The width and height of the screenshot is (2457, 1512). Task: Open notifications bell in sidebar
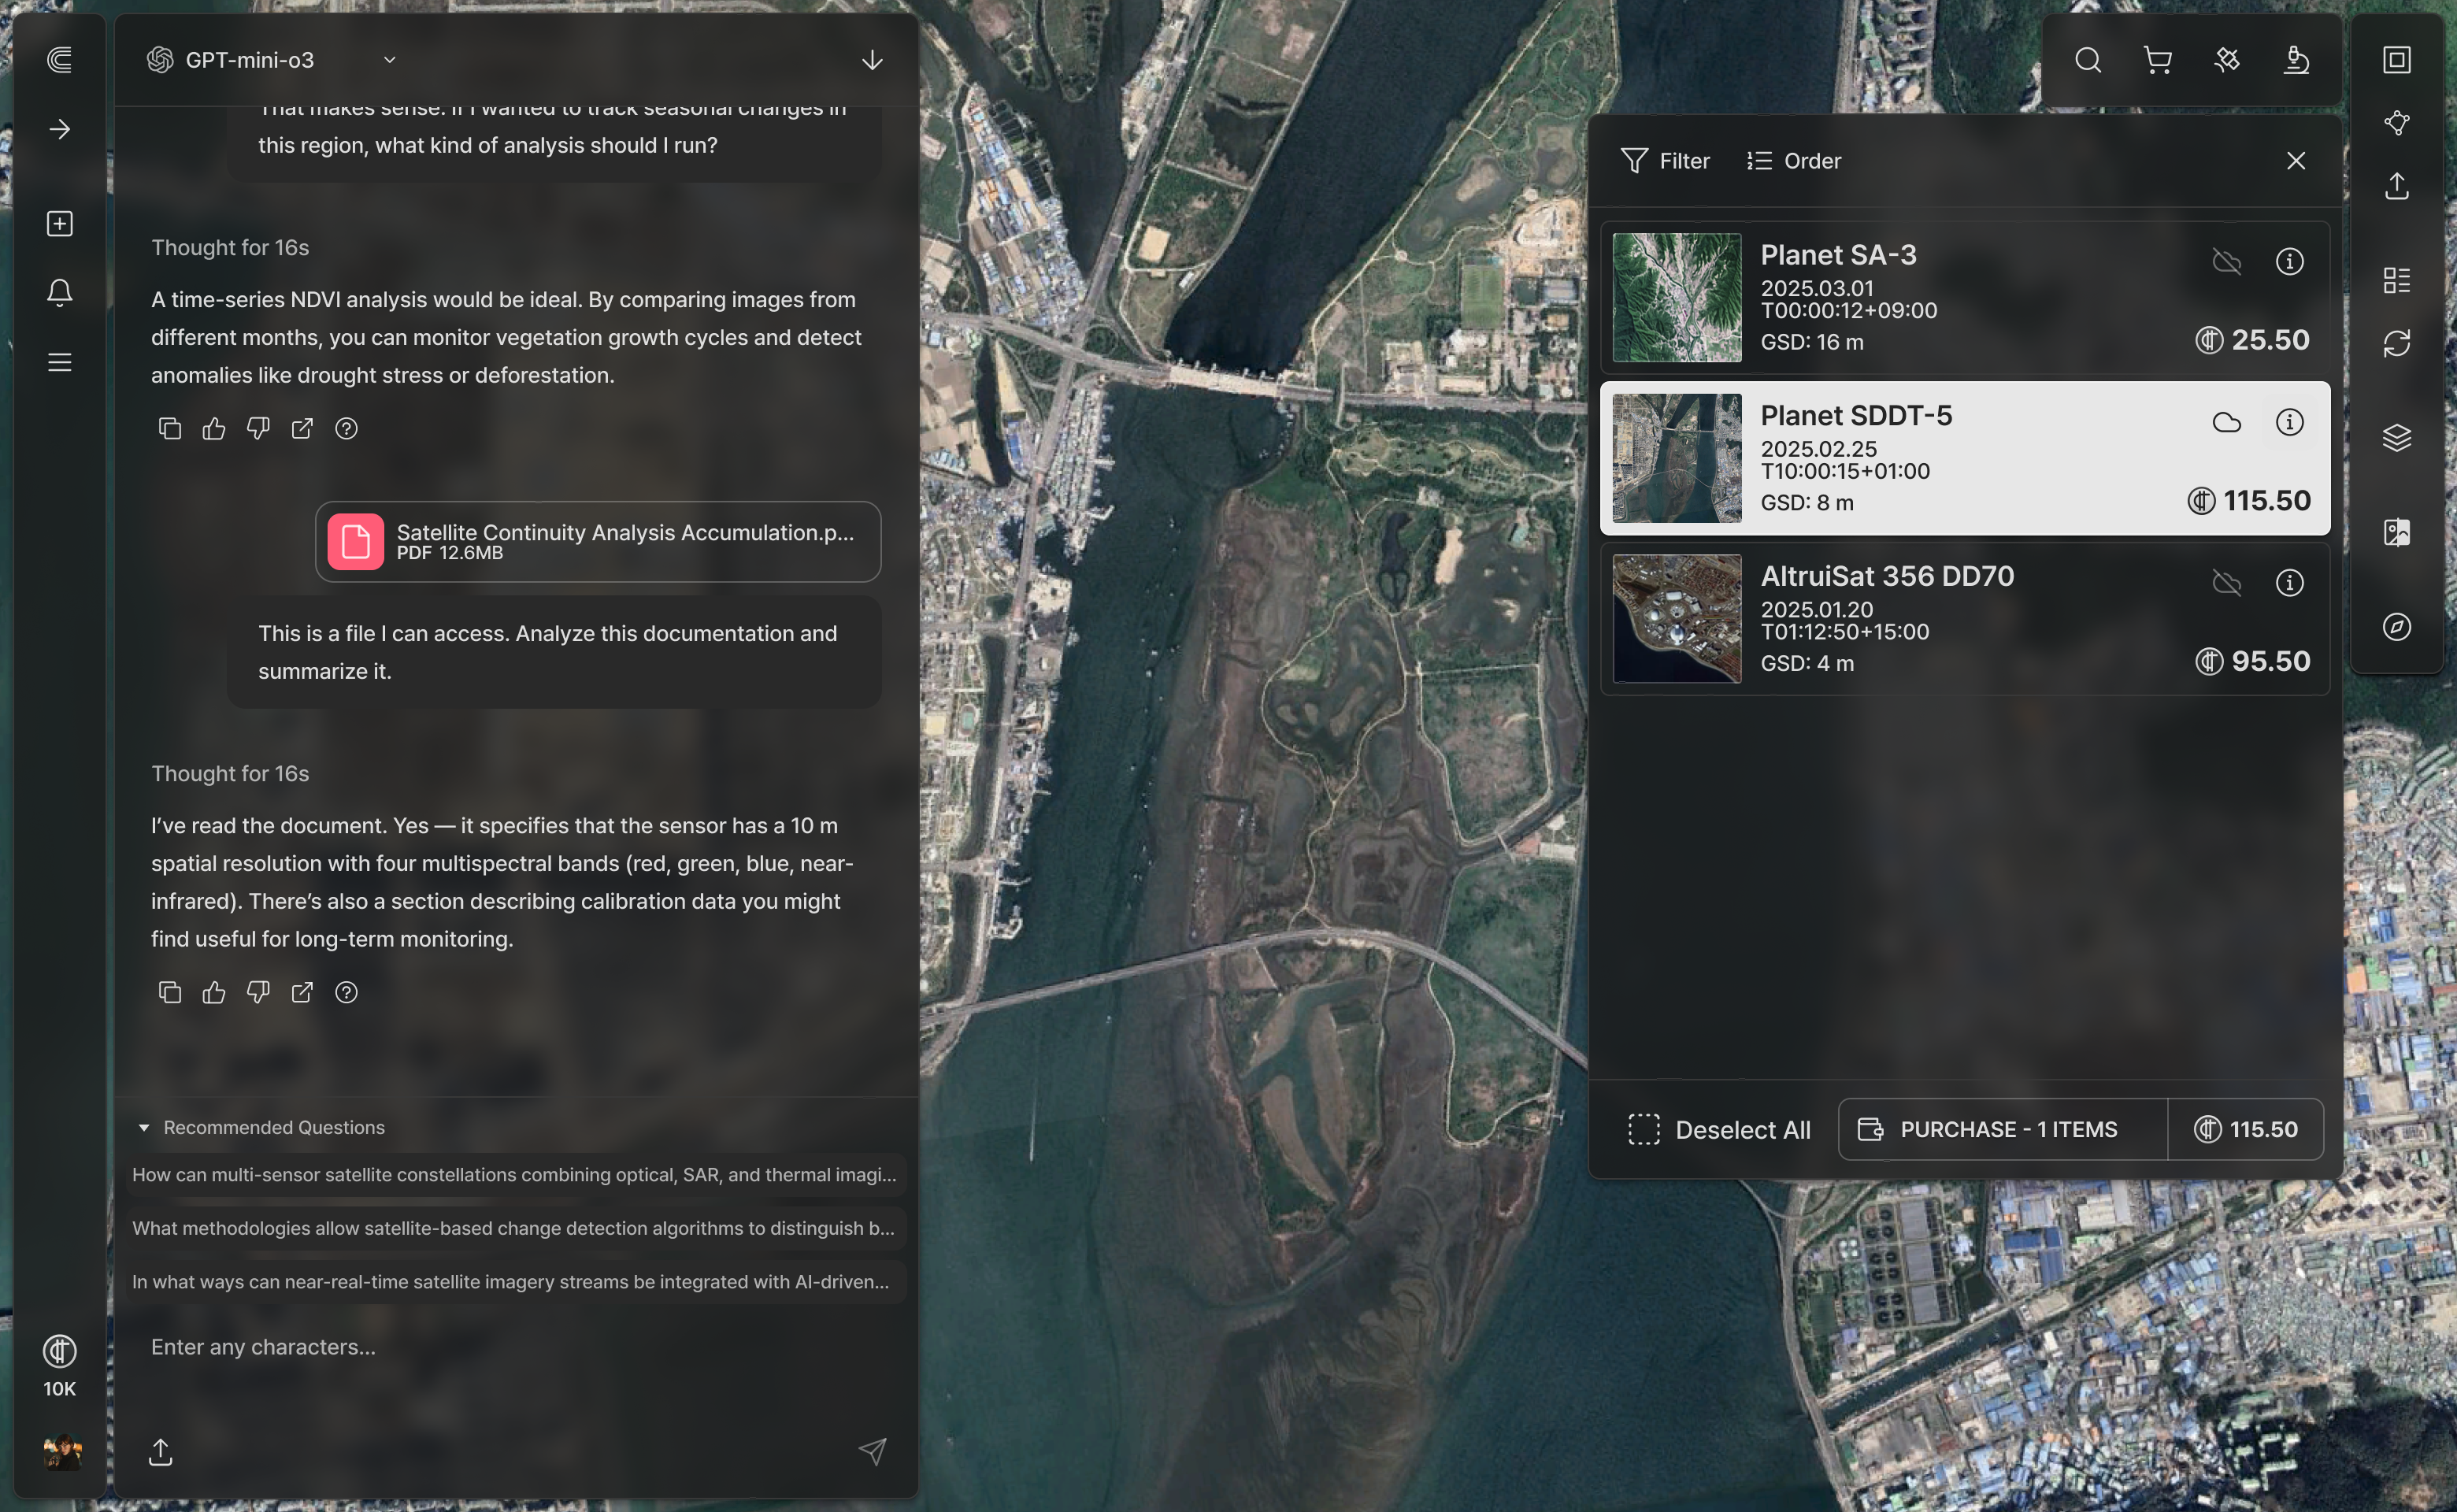pos(60,292)
